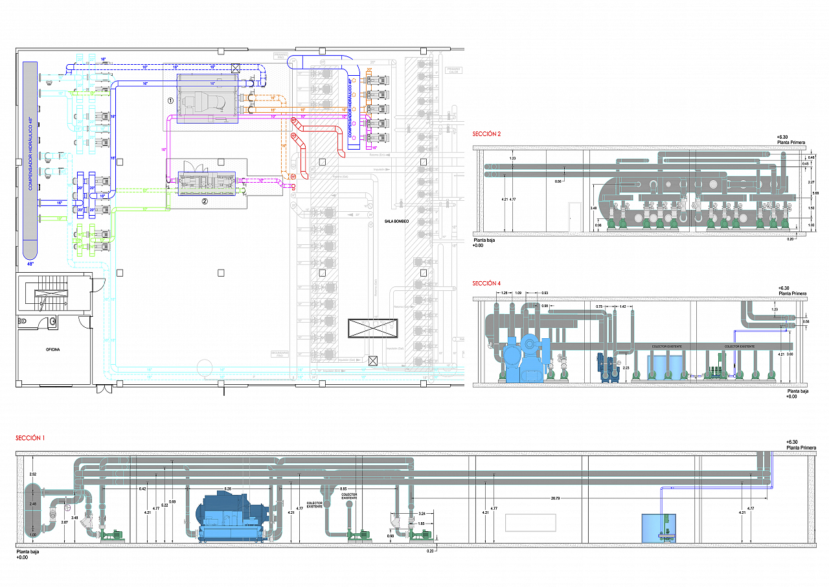829x587 pixels.
Task: Click the circled number 1 equipment marker
Action: point(171,100)
